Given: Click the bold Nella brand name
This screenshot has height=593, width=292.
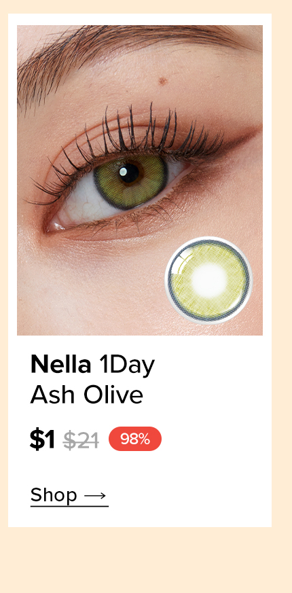Looking at the screenshot, I should 61,365.
